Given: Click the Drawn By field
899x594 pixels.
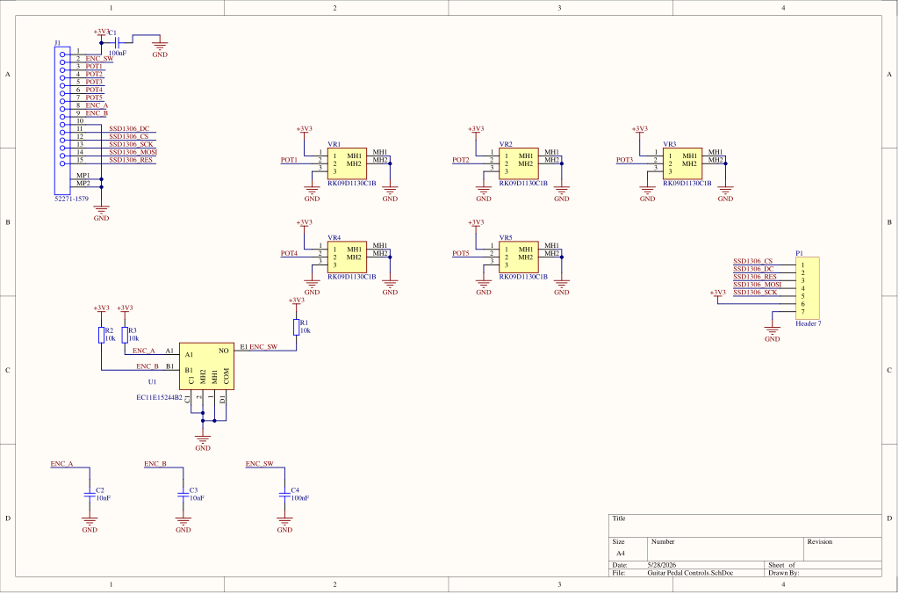Looking at the screenshot, I should (x=823, y=573).
